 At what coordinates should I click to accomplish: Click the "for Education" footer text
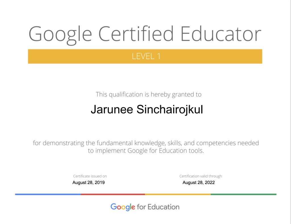click(158, 207)
